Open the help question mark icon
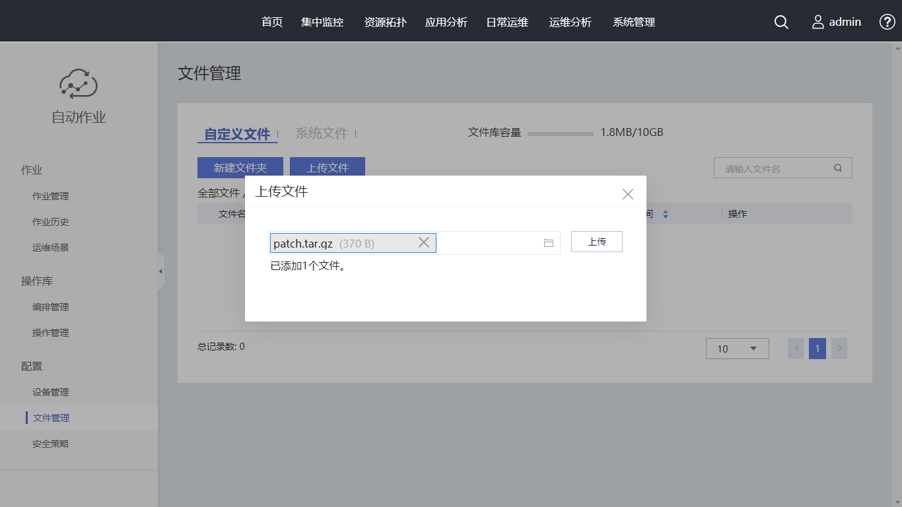 point(887,22)
